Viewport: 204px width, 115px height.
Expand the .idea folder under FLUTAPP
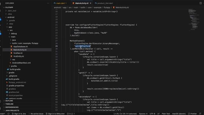point(10,14)
